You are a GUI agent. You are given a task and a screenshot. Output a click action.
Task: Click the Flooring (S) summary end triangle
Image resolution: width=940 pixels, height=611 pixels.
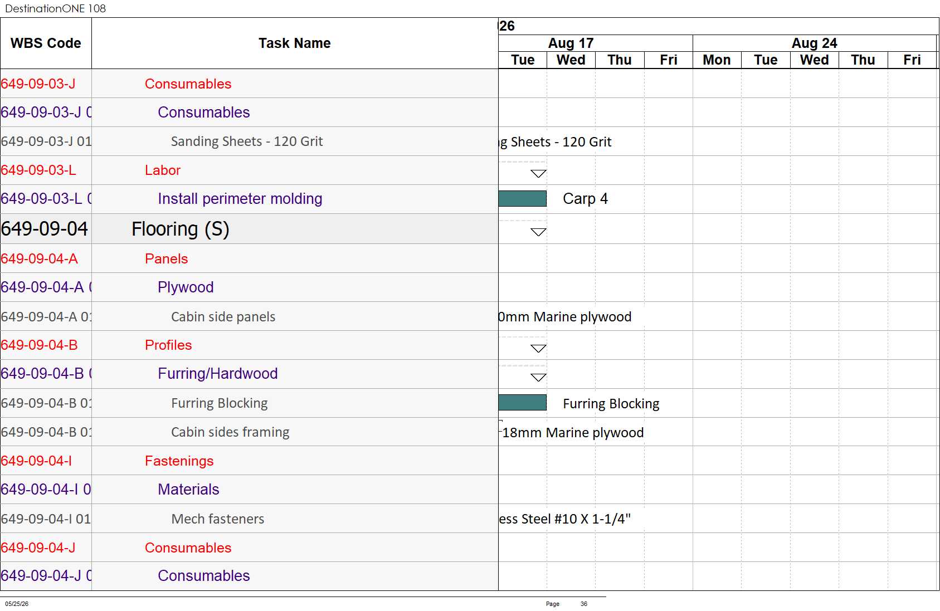pos(538,232)
